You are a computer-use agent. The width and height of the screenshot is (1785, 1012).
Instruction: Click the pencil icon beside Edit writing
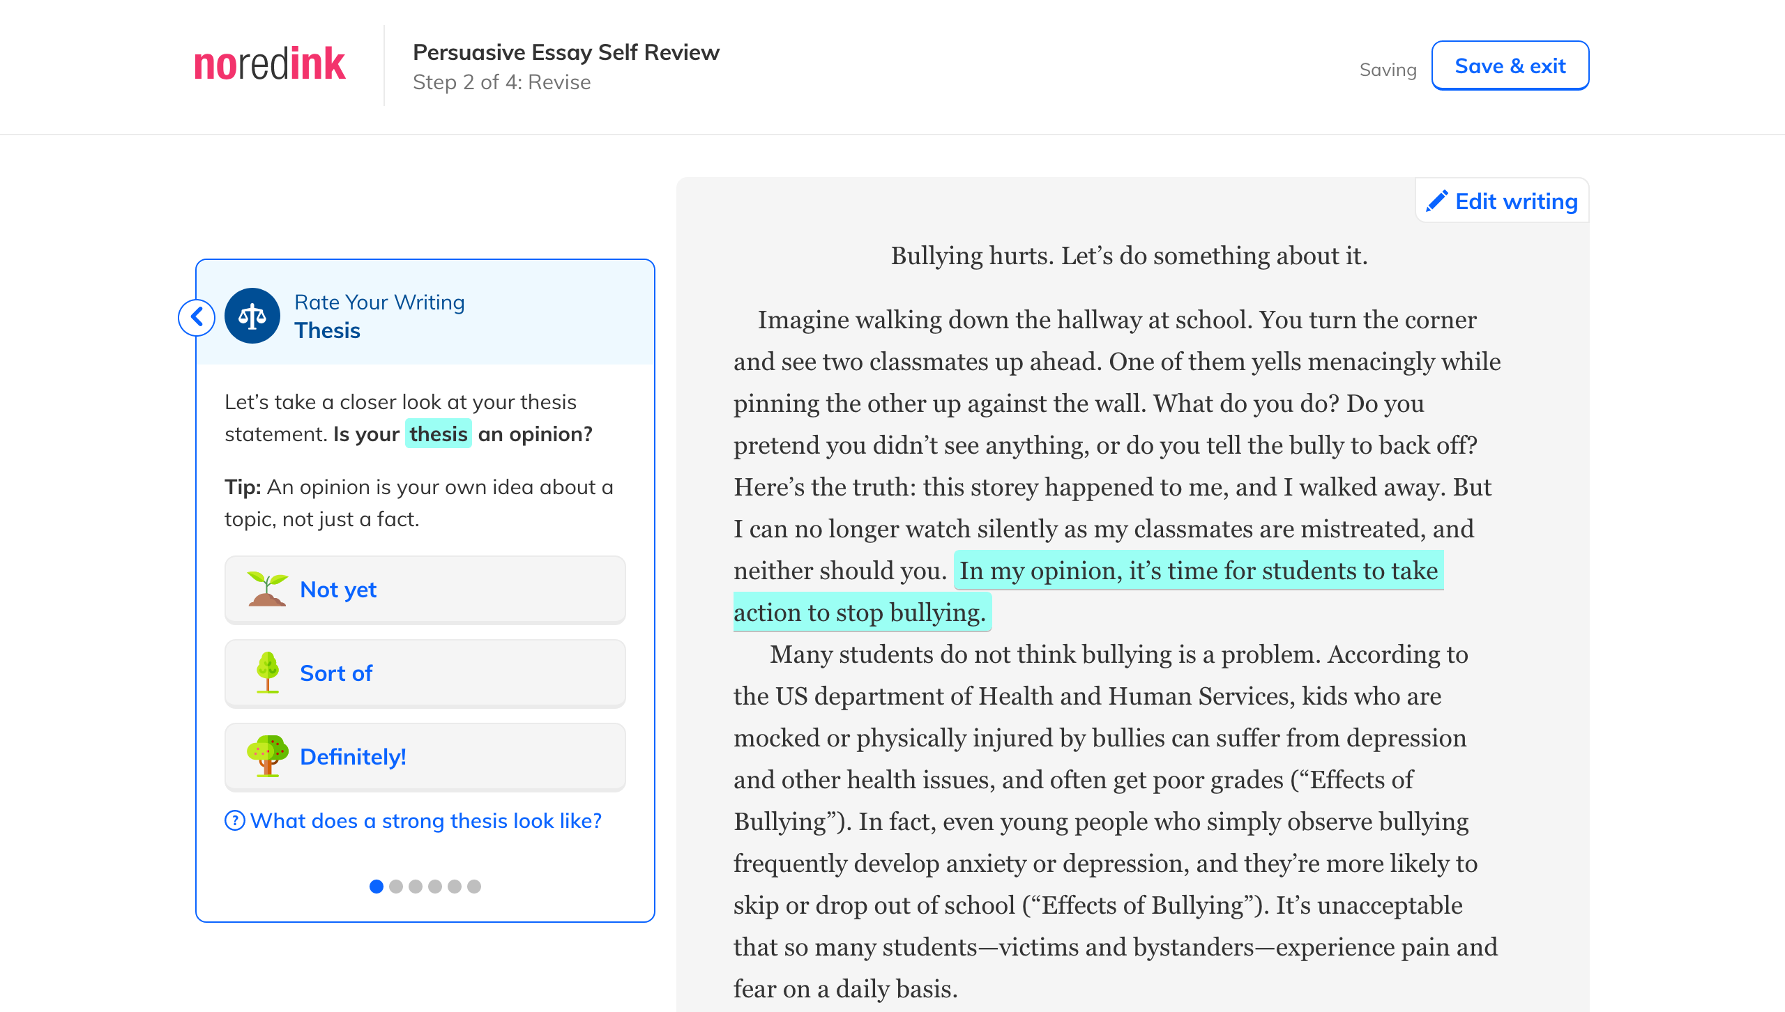tap(1436, 201)
